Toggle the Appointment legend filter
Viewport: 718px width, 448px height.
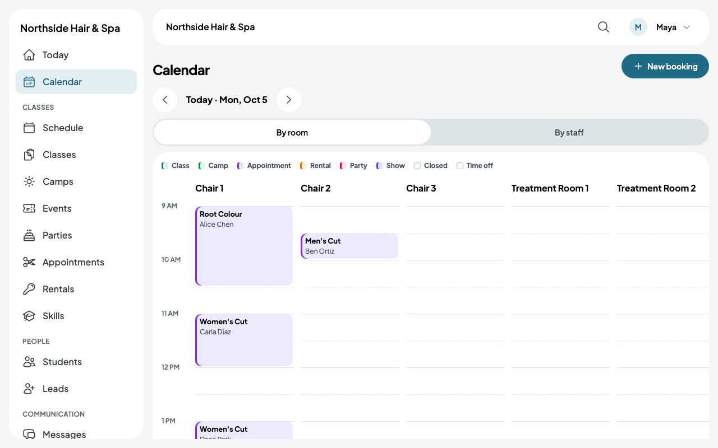(x=264, y=166)
